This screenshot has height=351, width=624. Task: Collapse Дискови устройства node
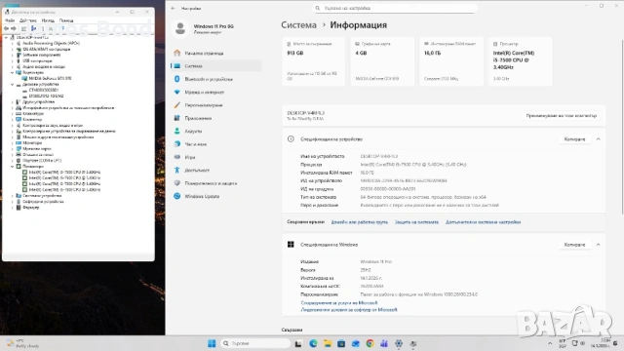pyautogui.click(x=13, y=85)
